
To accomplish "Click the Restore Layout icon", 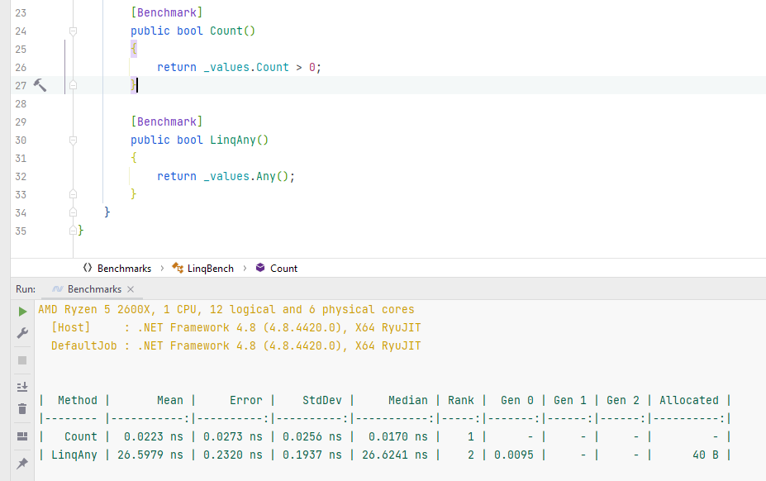I will click(x=22, y=436).
